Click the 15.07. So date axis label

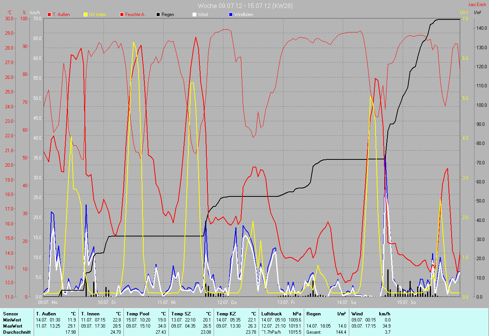coord(406,302)
